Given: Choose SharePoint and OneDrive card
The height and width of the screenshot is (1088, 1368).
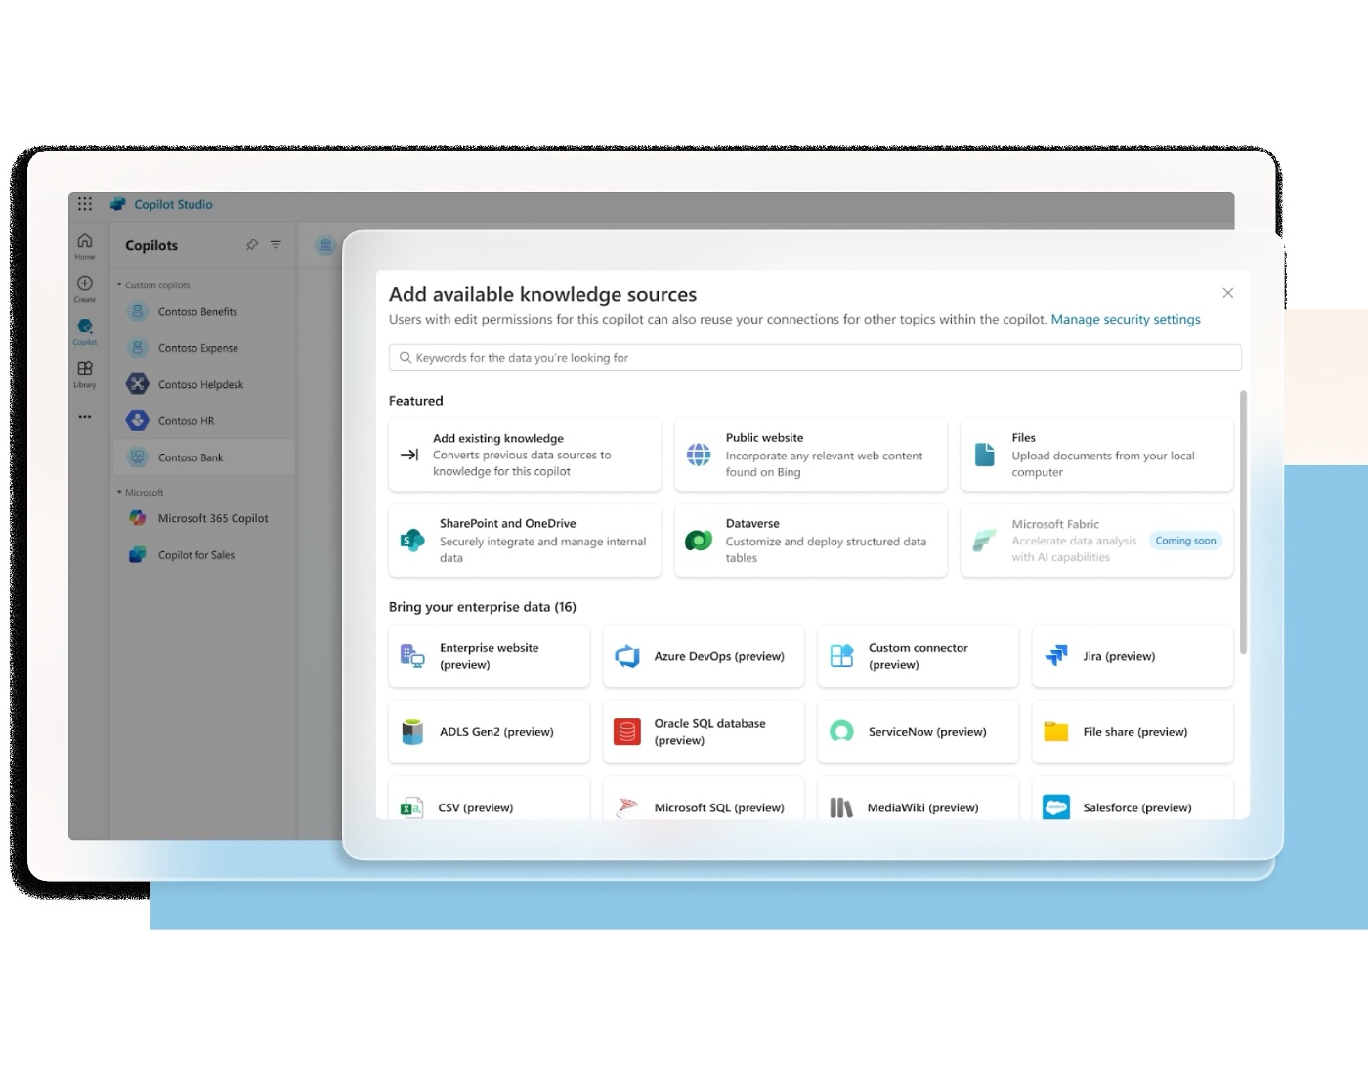Looking at the screenshot, I should 525,541.
